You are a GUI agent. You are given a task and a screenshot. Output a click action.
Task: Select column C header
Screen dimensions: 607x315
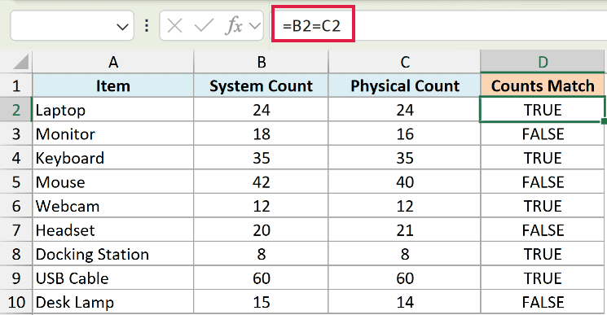tap(405, 62)
